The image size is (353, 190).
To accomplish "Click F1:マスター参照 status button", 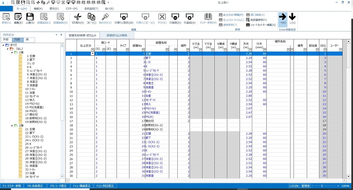I will click(x=12, y=186).
